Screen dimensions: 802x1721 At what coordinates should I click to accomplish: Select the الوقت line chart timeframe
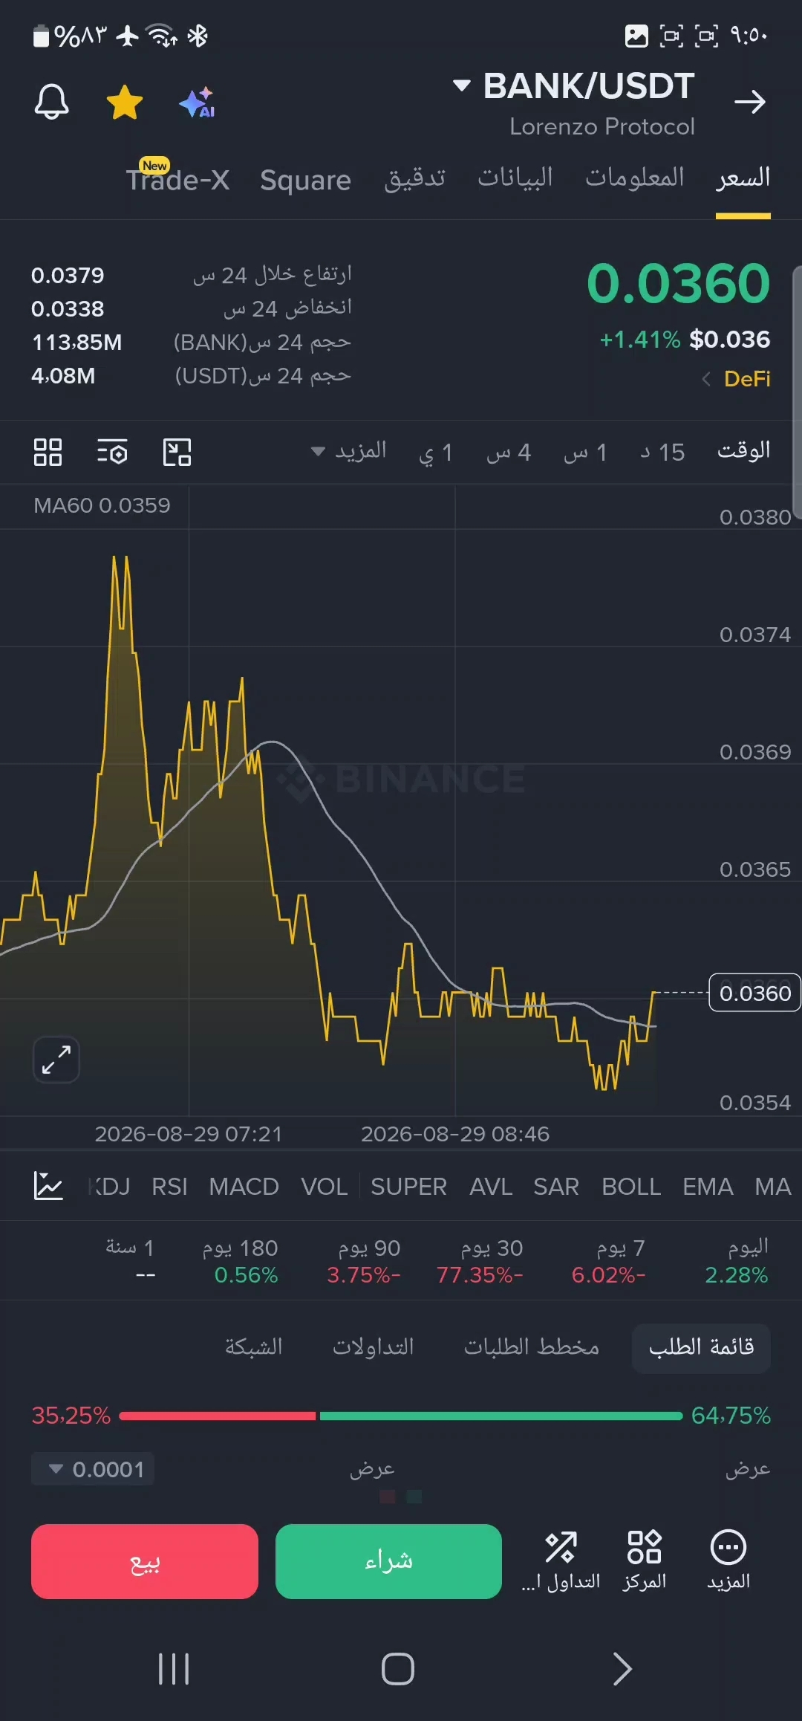tap(743, 451)
